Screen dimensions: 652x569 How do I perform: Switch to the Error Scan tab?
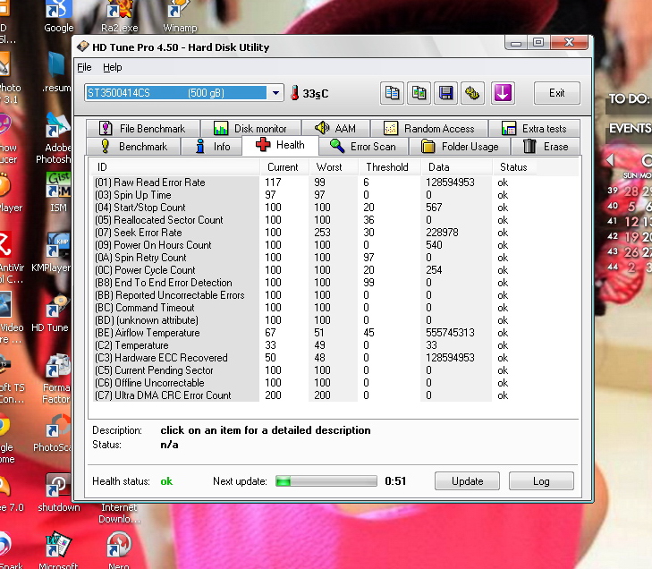pyautogui.click(x=363, y=147)
